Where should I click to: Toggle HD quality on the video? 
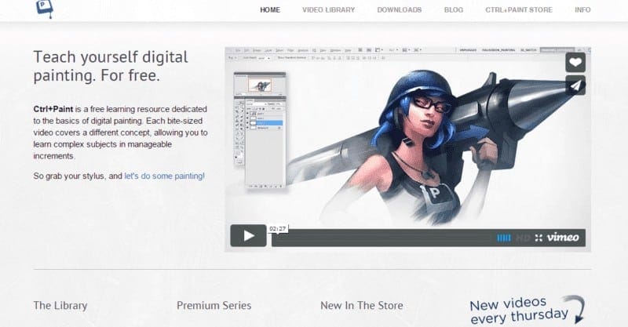coord(523,238)
